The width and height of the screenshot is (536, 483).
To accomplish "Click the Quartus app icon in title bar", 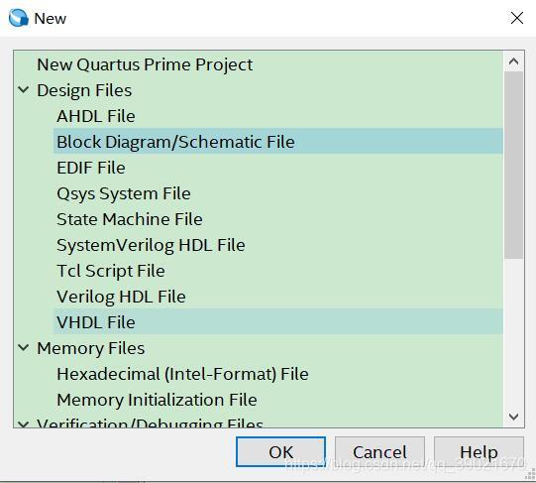I will pyautogui.click(x=18, y=18).
